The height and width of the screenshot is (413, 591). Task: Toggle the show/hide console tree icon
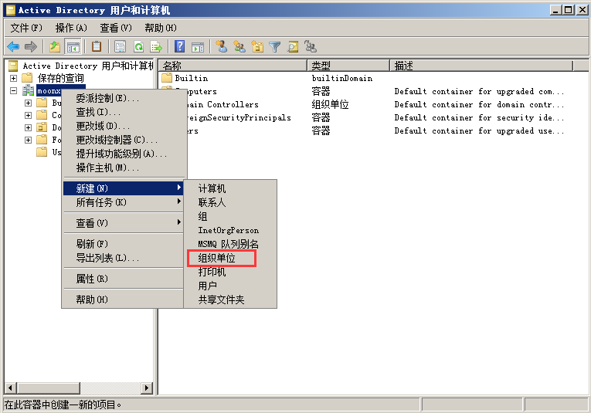(x=73, y=46)
